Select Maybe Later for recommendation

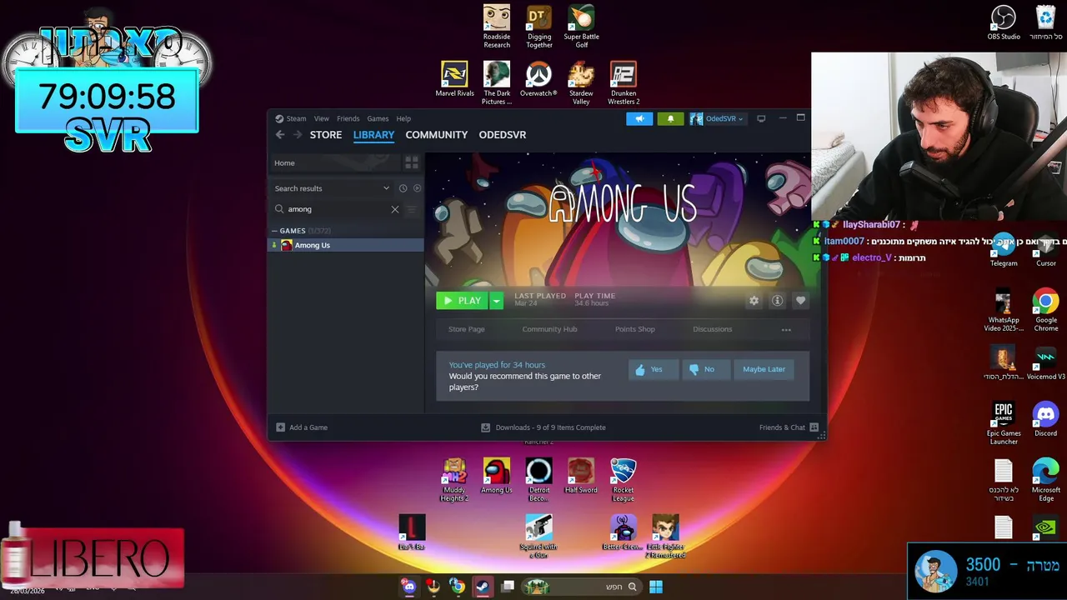764,370
